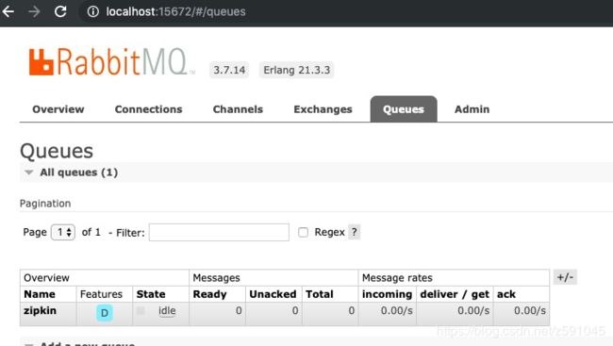613x346 pixels.
Task: Click the Erlang 21.3.3 badge
Action: [297, 70]
